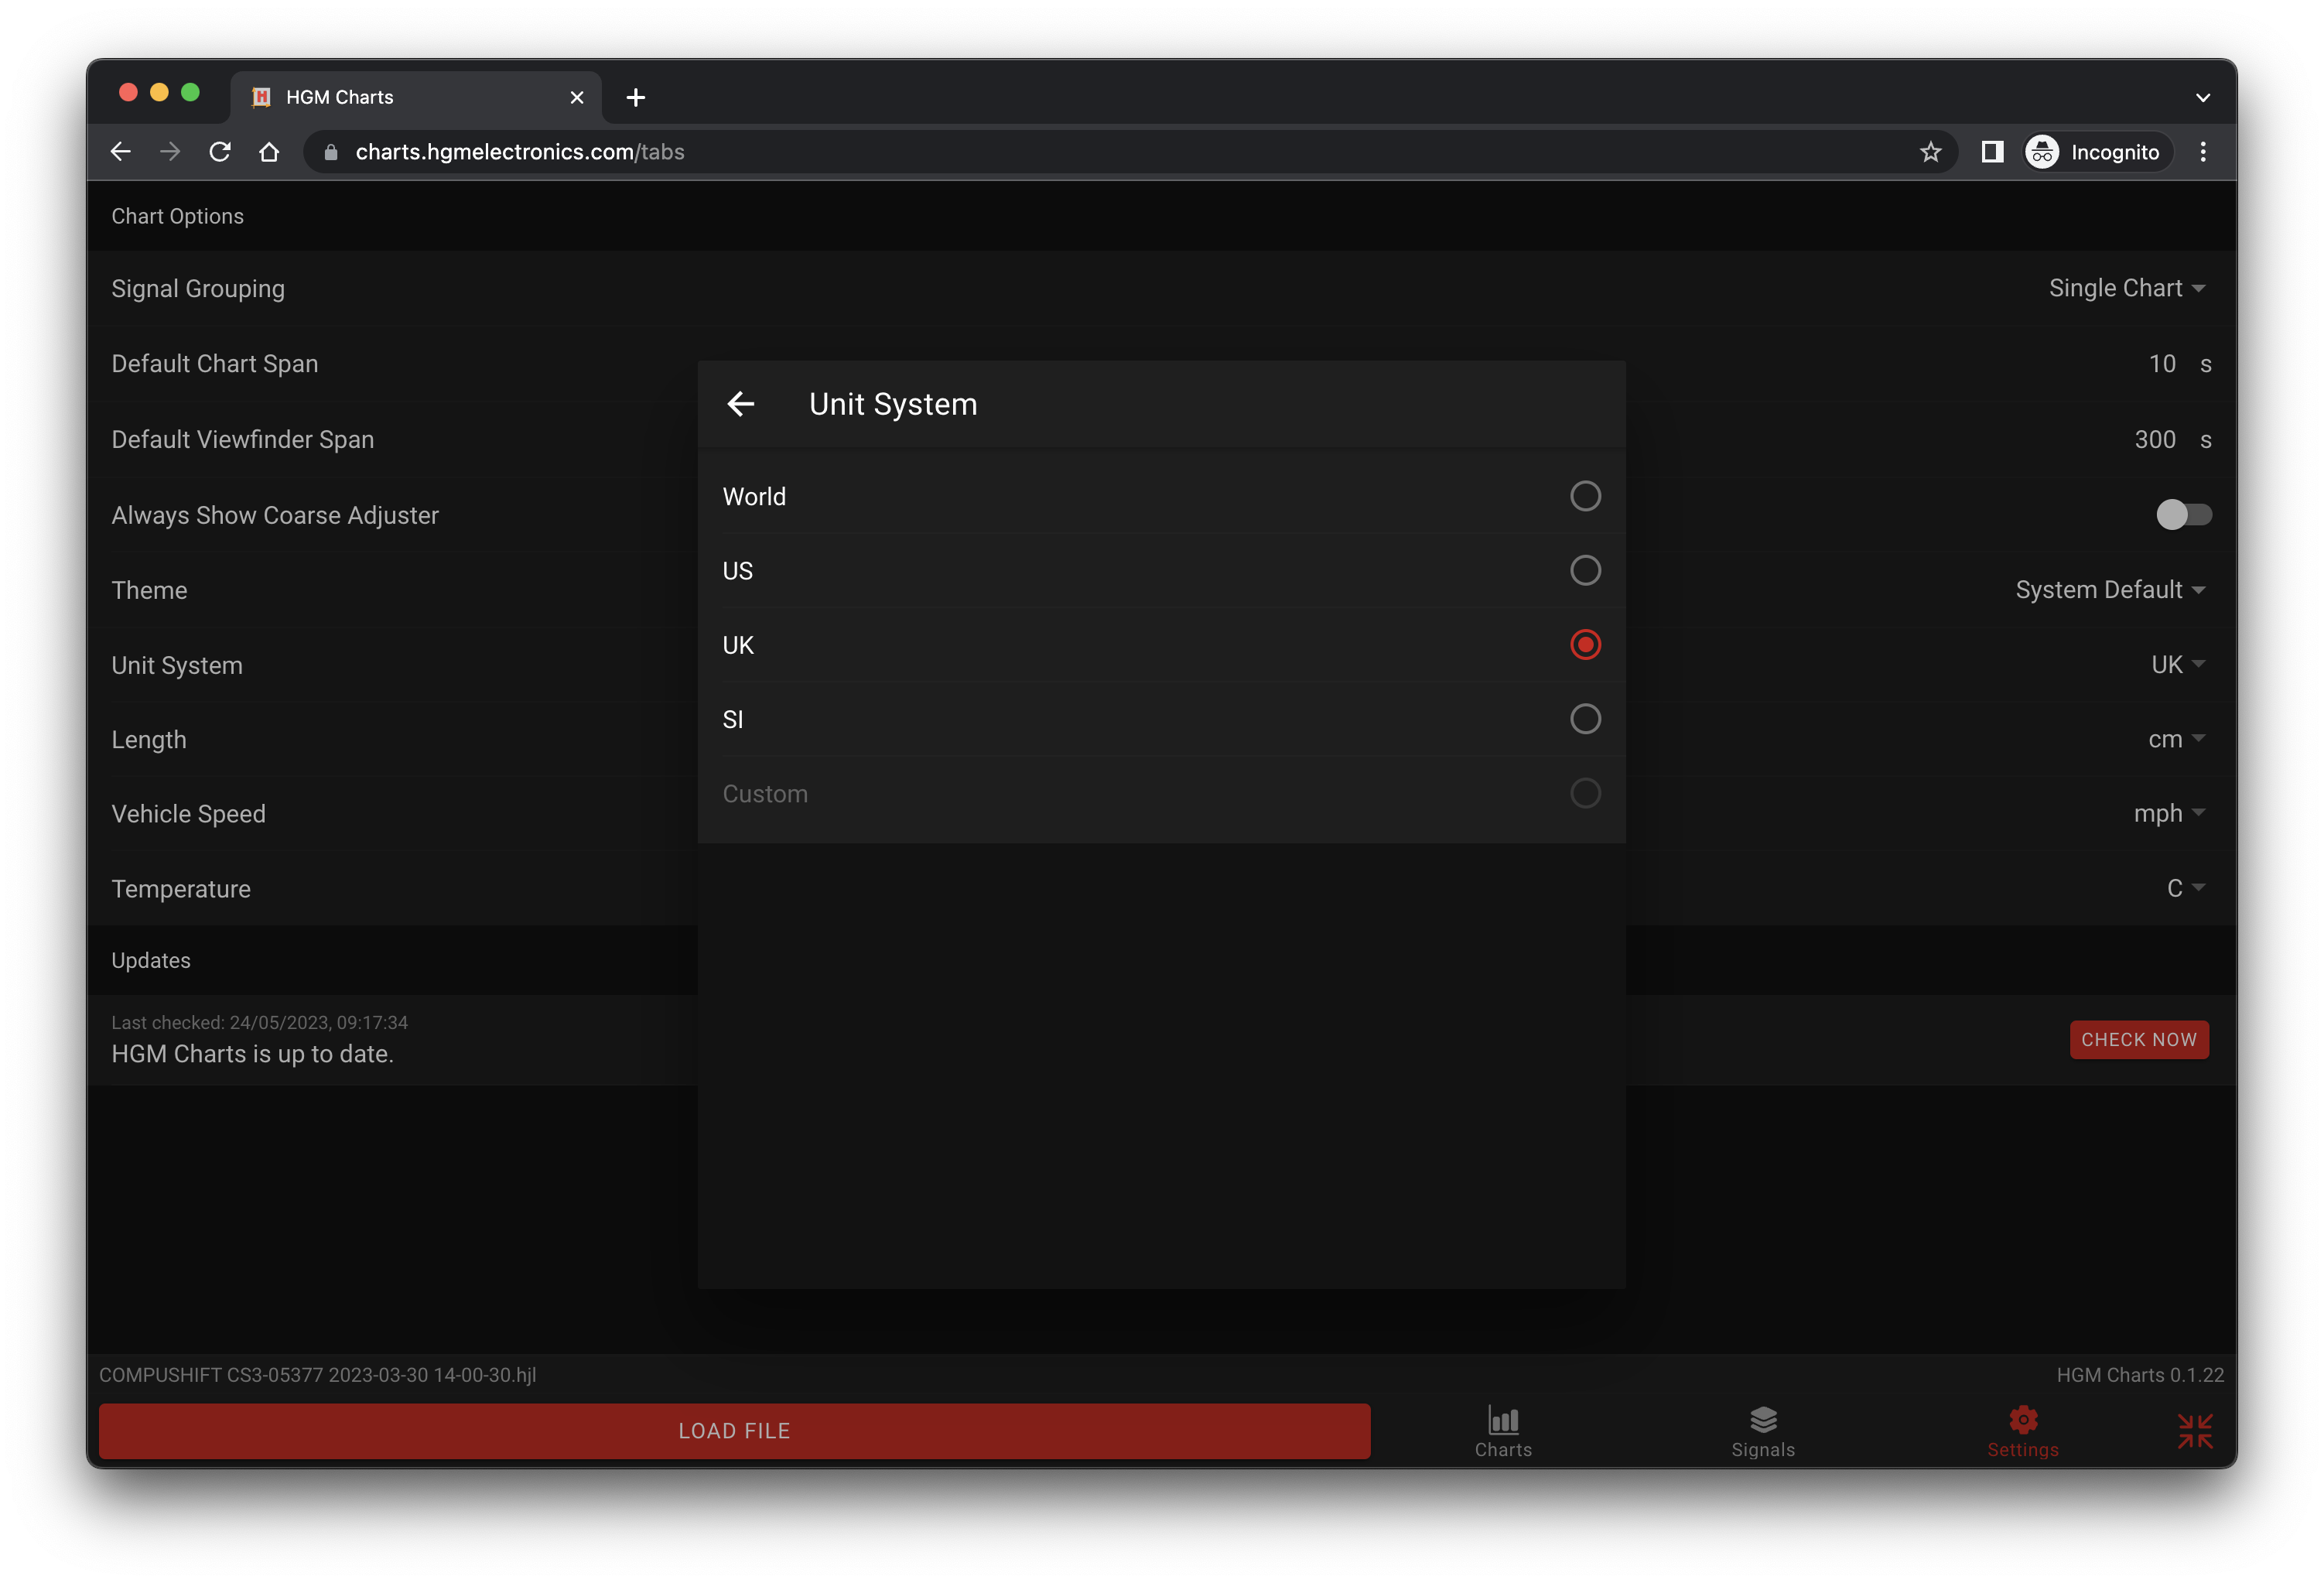
Task: Edit the Default Viewfinder Span value 300
Action: tap(2155, 440)
